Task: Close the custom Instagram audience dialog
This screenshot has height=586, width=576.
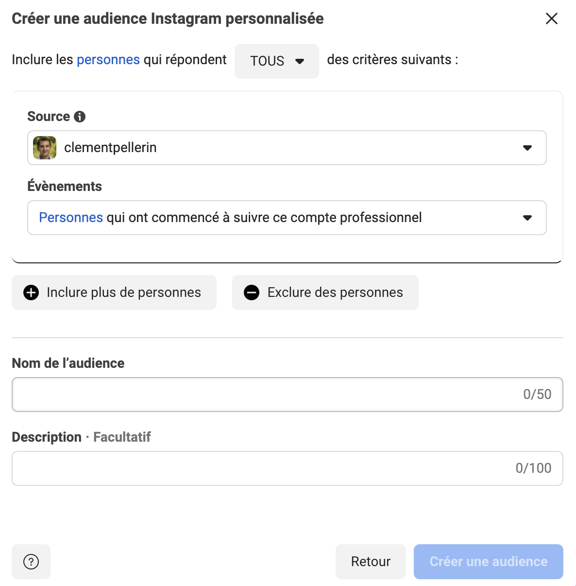Action: coord(551,19)
